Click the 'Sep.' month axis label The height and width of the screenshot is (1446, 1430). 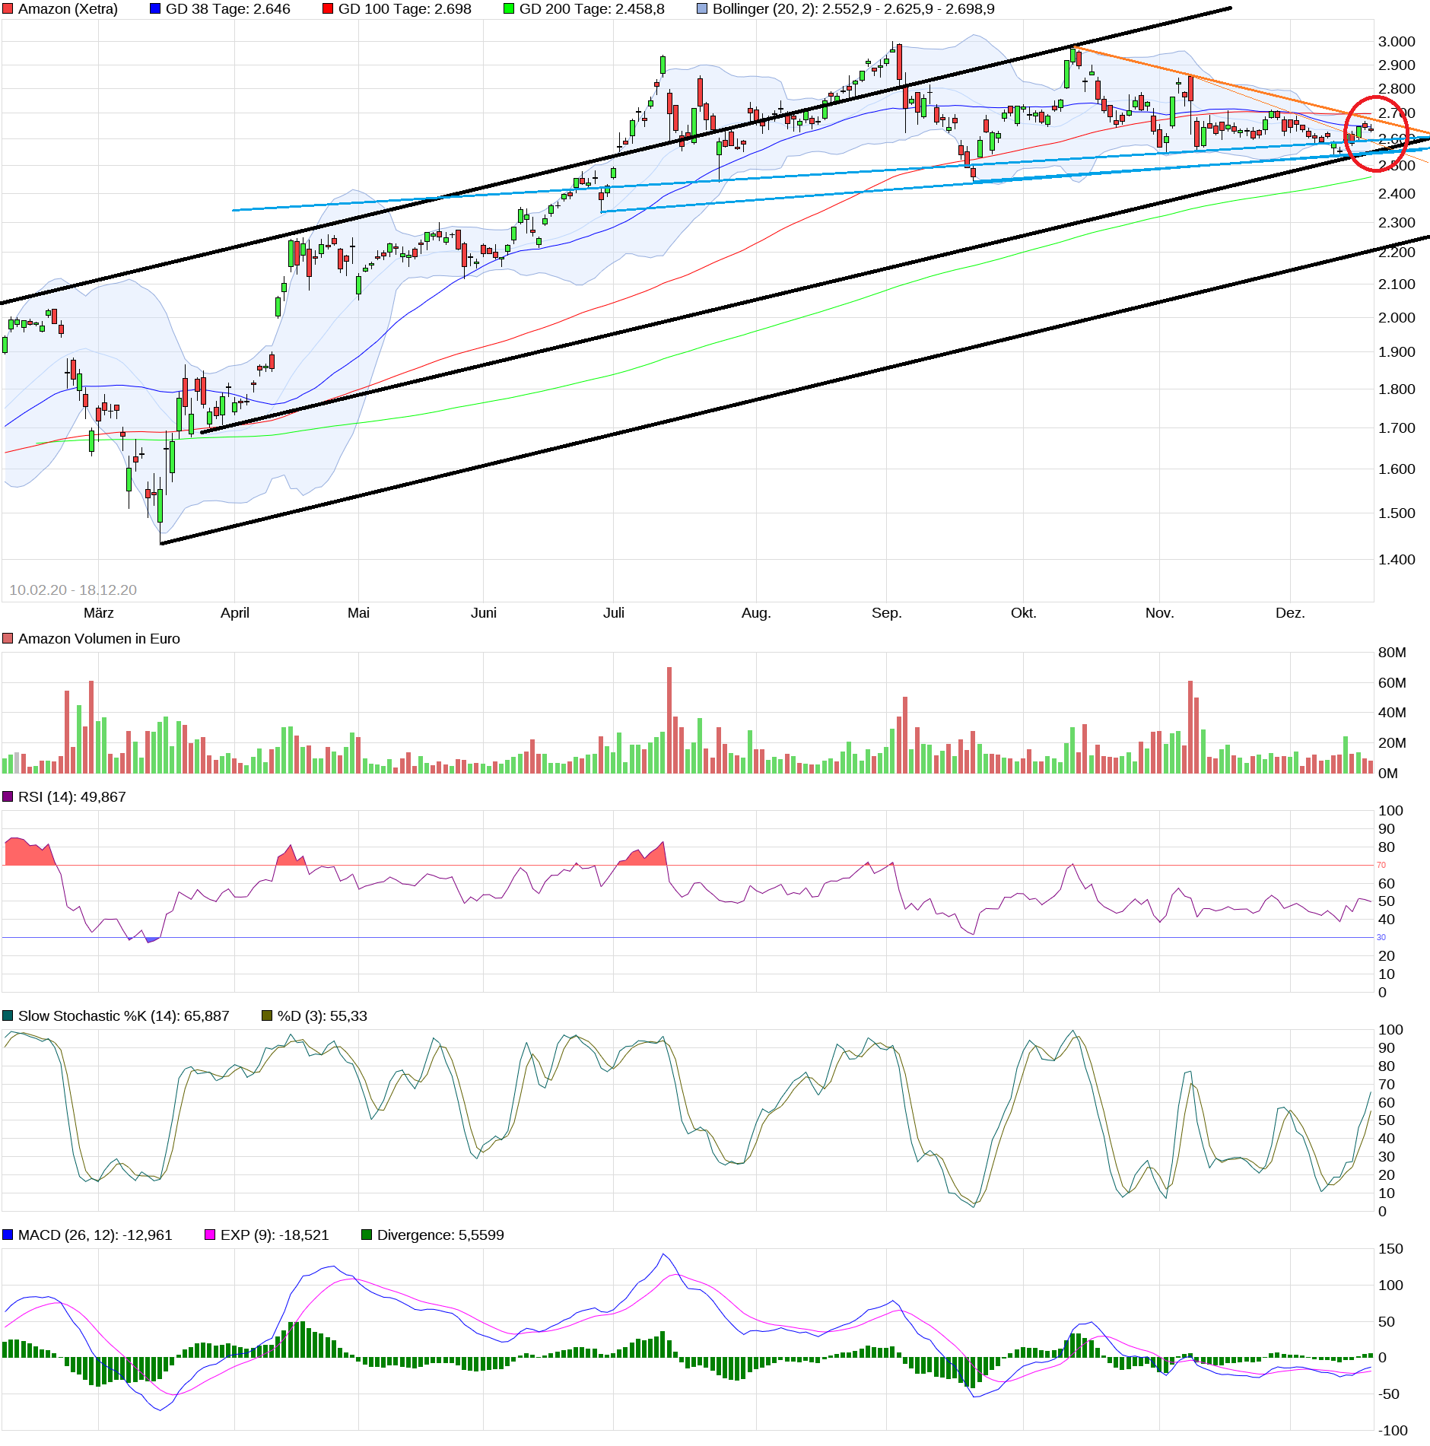pos(886,612)
